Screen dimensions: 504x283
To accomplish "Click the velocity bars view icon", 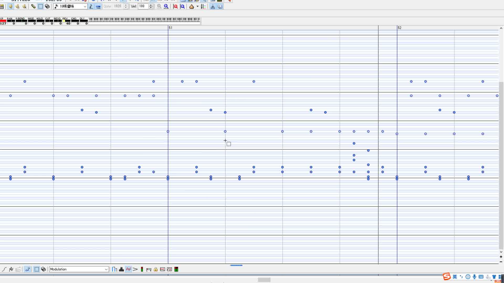I will [114, 269].
